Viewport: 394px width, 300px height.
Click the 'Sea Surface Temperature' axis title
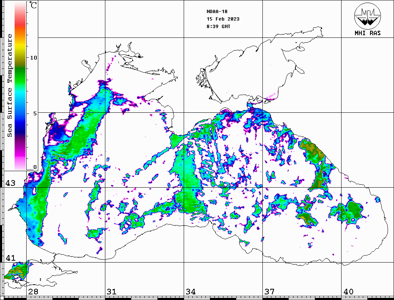(x=9, y=86)
